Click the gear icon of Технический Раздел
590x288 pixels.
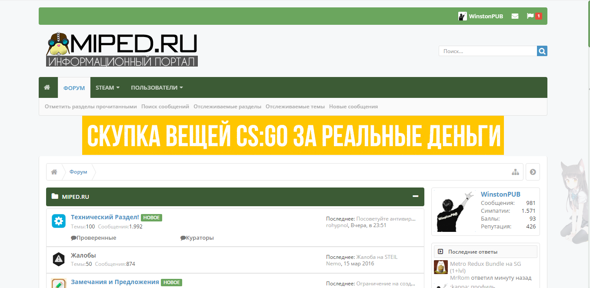click(x=58, y=221)
